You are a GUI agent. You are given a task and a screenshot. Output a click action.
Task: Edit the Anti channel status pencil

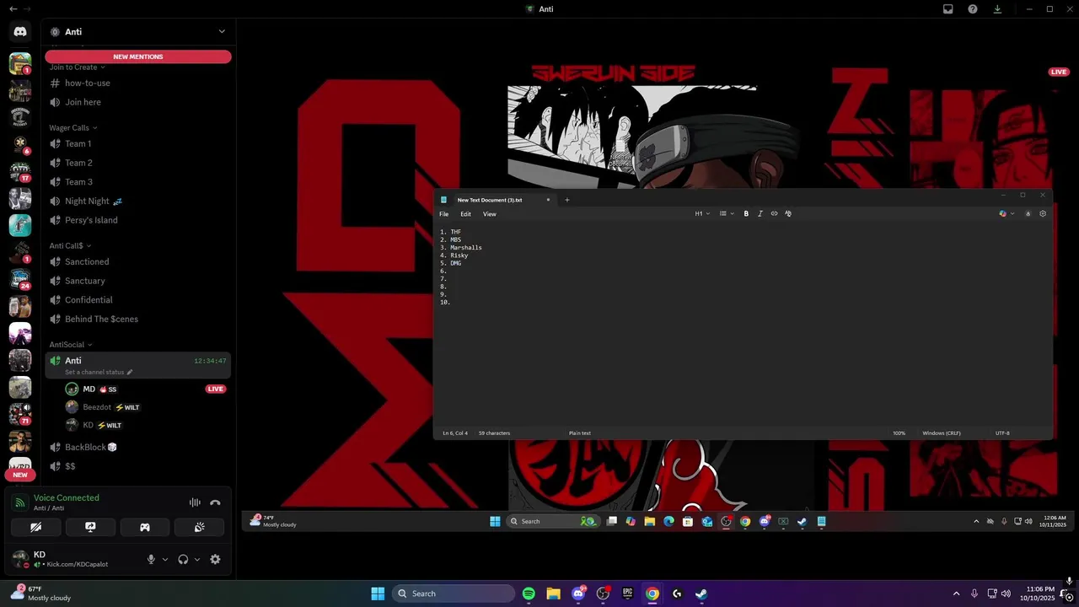[130, 372]
